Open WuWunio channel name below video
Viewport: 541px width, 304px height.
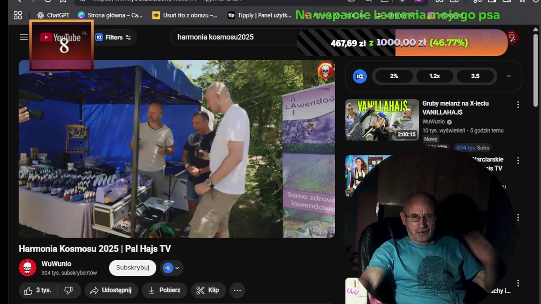(56, 264)
